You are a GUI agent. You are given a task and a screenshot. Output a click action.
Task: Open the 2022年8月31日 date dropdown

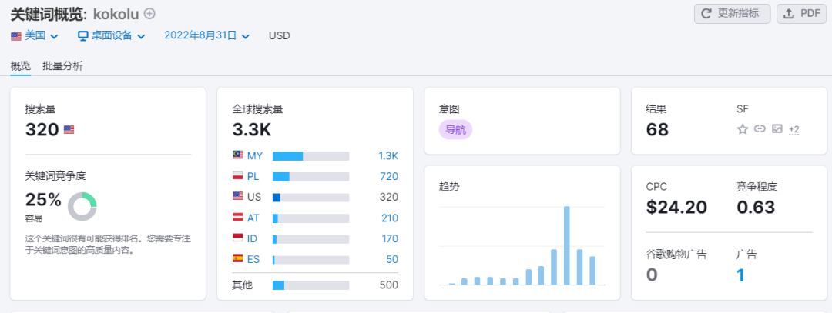(x=206, y=35)
